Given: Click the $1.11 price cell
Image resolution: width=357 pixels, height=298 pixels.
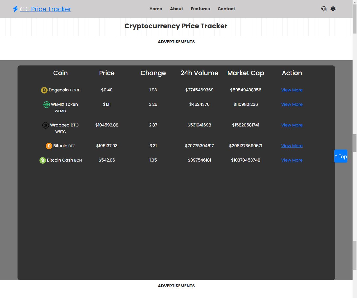Looking at the screenshot, I should 107,104.
